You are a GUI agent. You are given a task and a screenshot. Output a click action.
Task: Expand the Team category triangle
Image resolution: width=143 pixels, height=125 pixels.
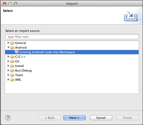click(x=8, y=75)
